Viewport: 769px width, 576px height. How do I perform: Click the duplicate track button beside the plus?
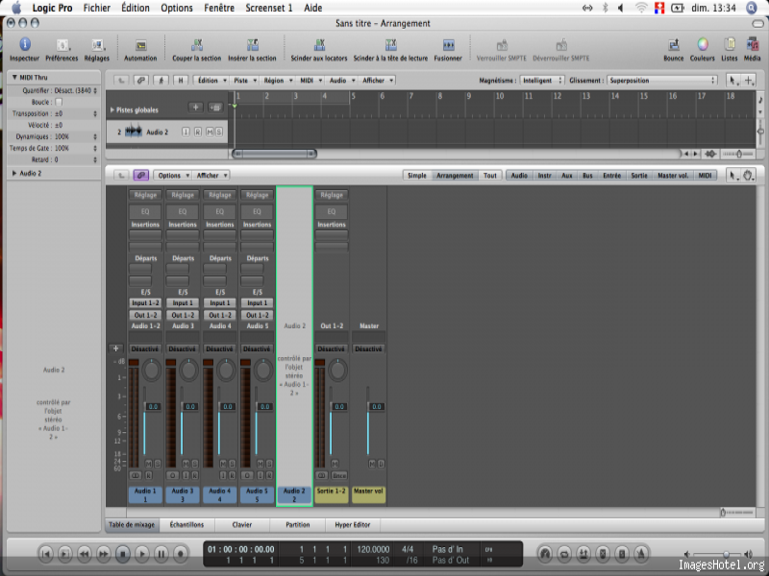[x=215, y=108]
